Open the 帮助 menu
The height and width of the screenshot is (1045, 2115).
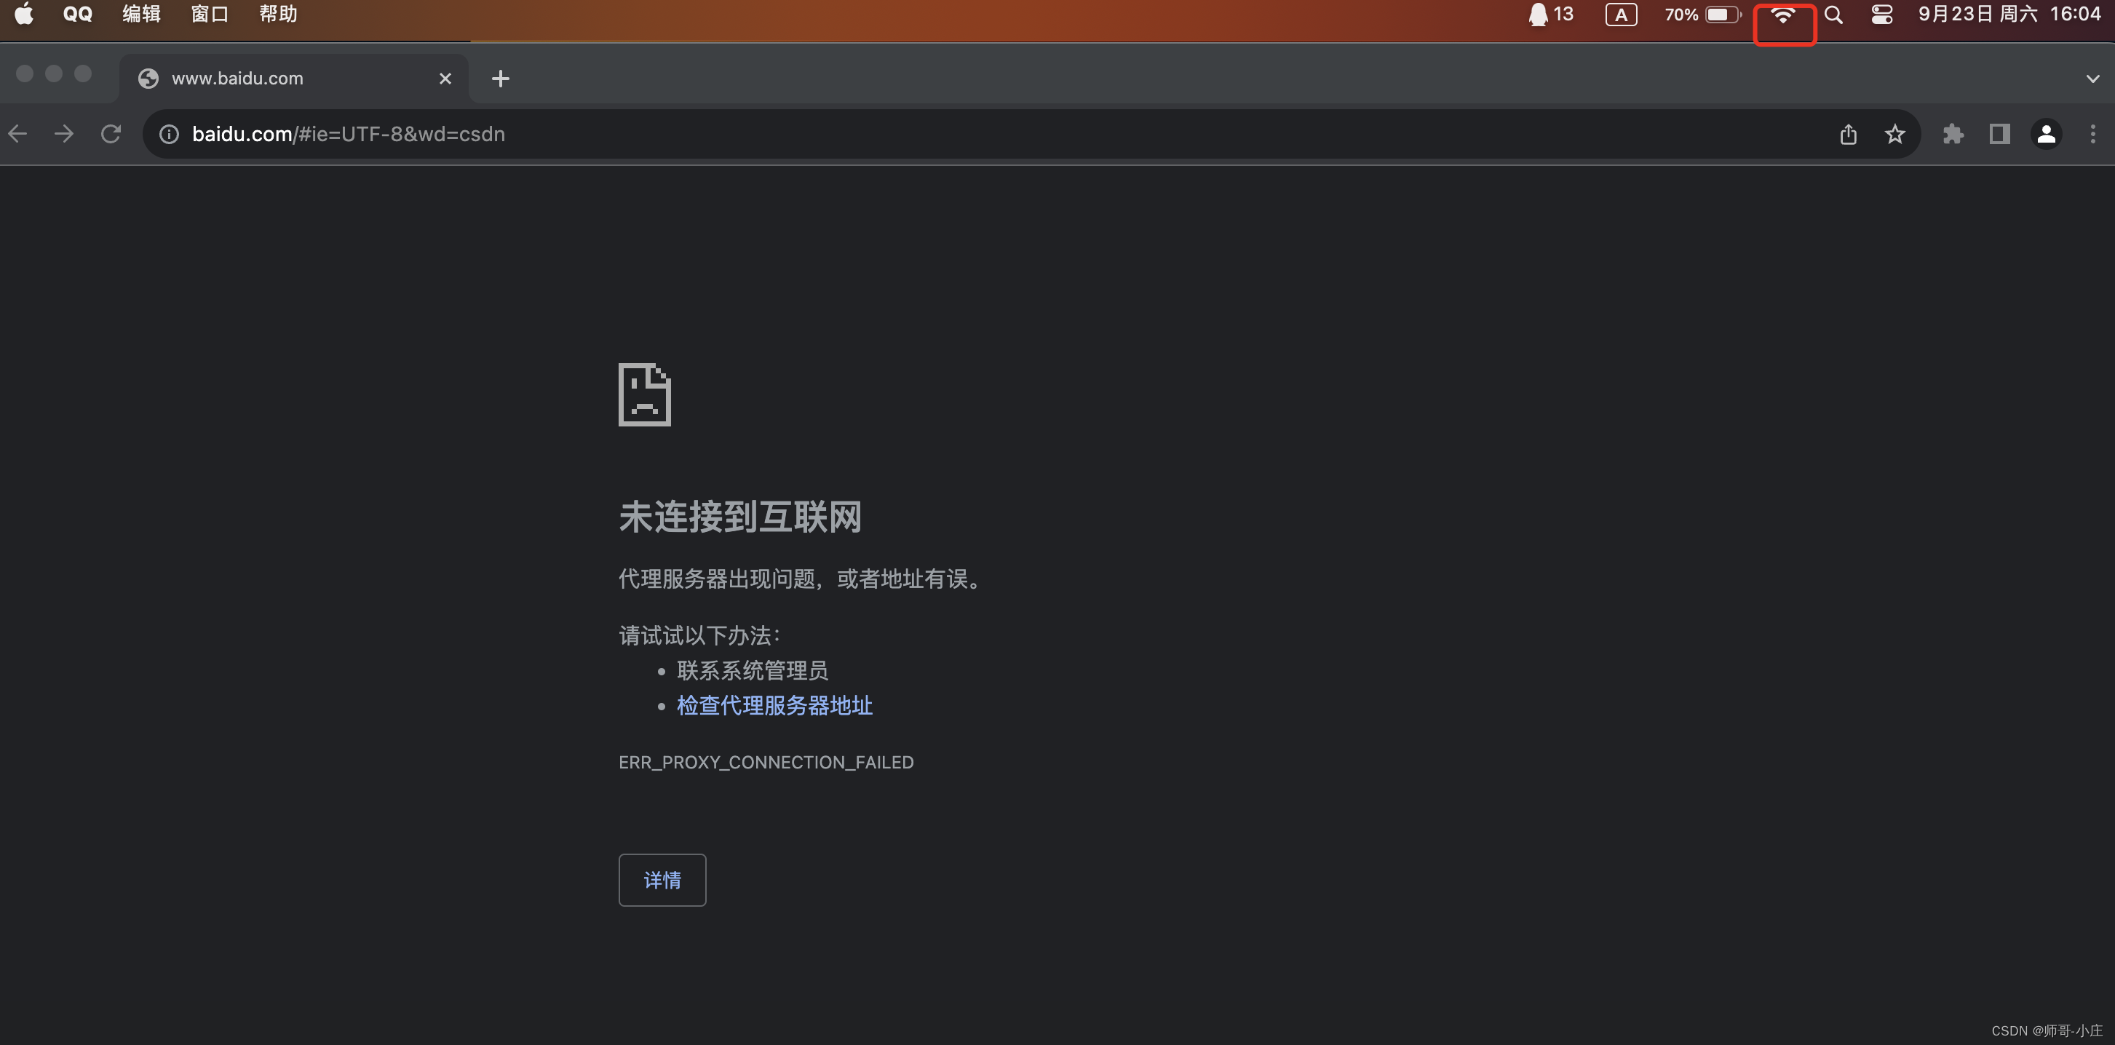click(277, 14)
